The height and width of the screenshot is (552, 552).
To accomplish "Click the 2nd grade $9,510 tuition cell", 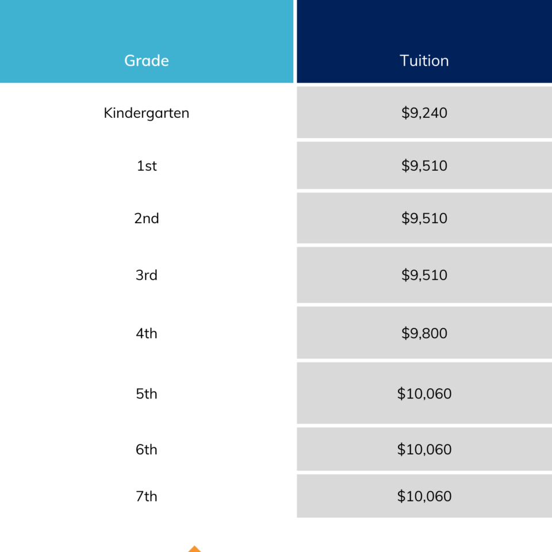I will point(424,218).
